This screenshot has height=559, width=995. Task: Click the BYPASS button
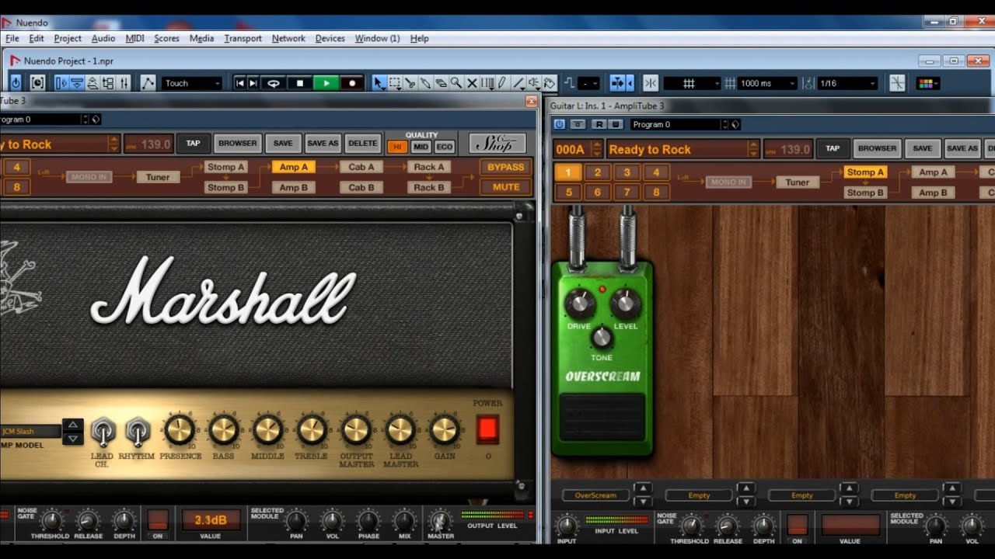click(506, 167)
